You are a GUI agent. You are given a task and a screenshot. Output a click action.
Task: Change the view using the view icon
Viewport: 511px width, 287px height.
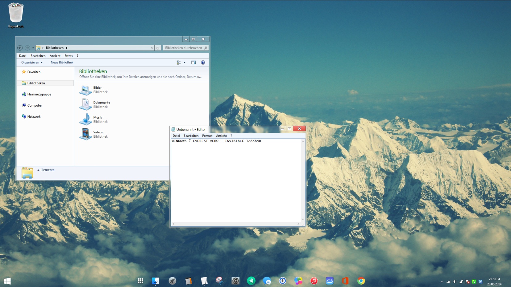179,63
